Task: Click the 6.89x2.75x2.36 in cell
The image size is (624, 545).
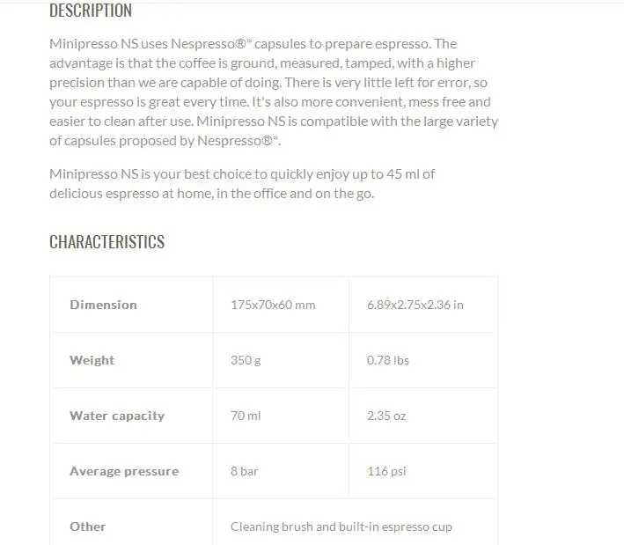Action: click(x=415, y=305)
